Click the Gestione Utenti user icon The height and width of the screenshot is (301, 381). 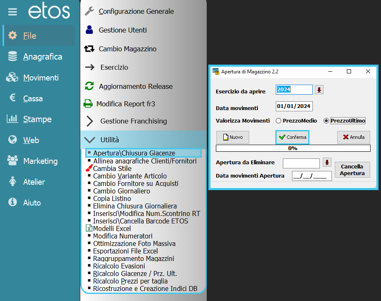tap(89, 30)
